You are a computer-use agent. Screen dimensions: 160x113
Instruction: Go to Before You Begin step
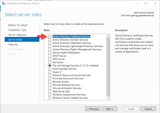[x=18, y=25]
